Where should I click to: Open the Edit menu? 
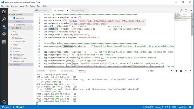click(7, 6)
